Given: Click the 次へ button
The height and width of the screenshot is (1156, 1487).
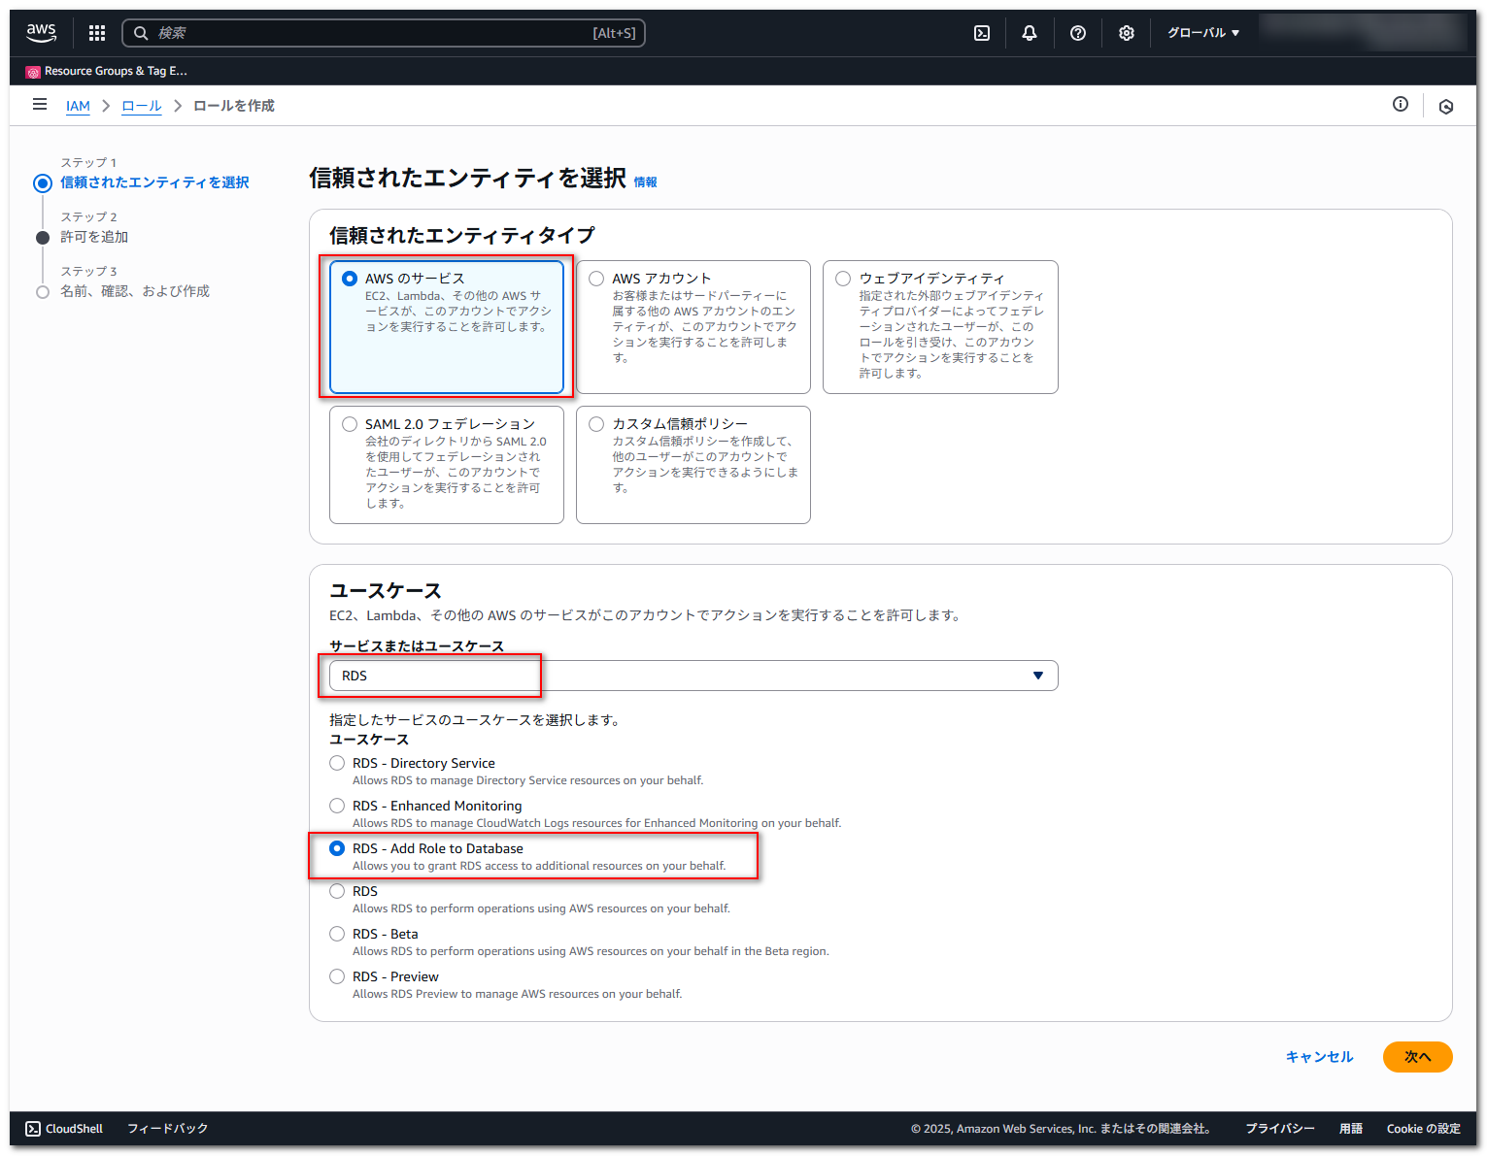Looking at the screenshot, I should click(x=1417, y=1057).
